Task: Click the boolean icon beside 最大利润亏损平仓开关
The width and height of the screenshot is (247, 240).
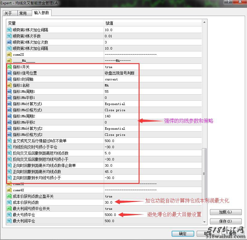Action: tap(9, 209)
